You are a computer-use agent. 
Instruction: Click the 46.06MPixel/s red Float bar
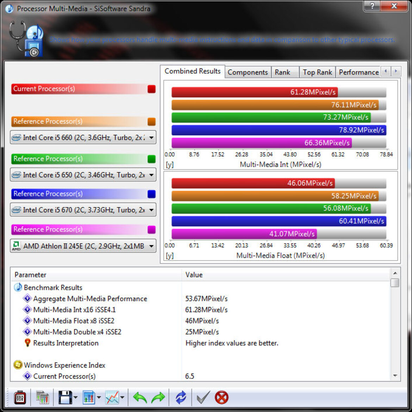point(253,183)
